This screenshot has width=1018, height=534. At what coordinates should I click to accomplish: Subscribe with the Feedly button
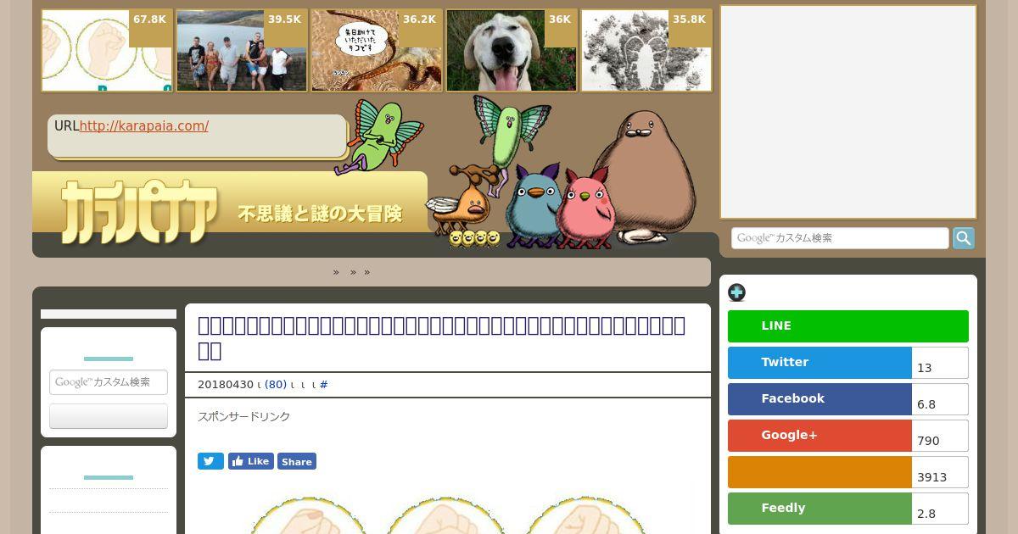pos(819,509)
